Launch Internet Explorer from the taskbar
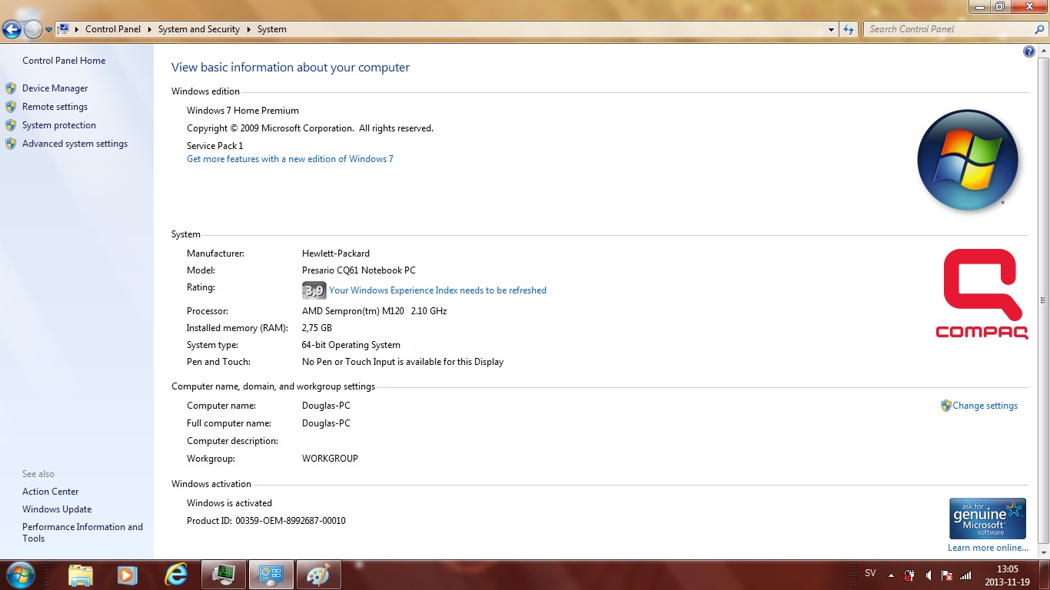This screenshot has width=1050, height=590. (176, 575)
